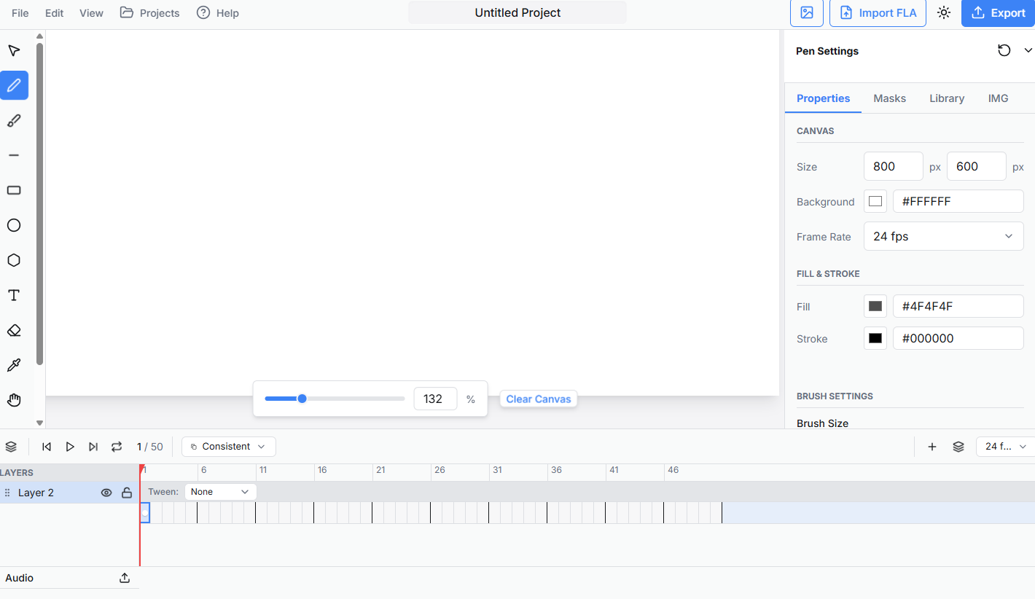Select the Rectangle tool

(x=14, y=190)
